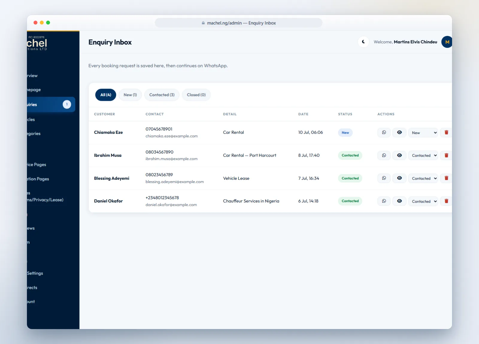
Task: Click customer name Chiamaka Eze
Action: click(x=108, y=132)
